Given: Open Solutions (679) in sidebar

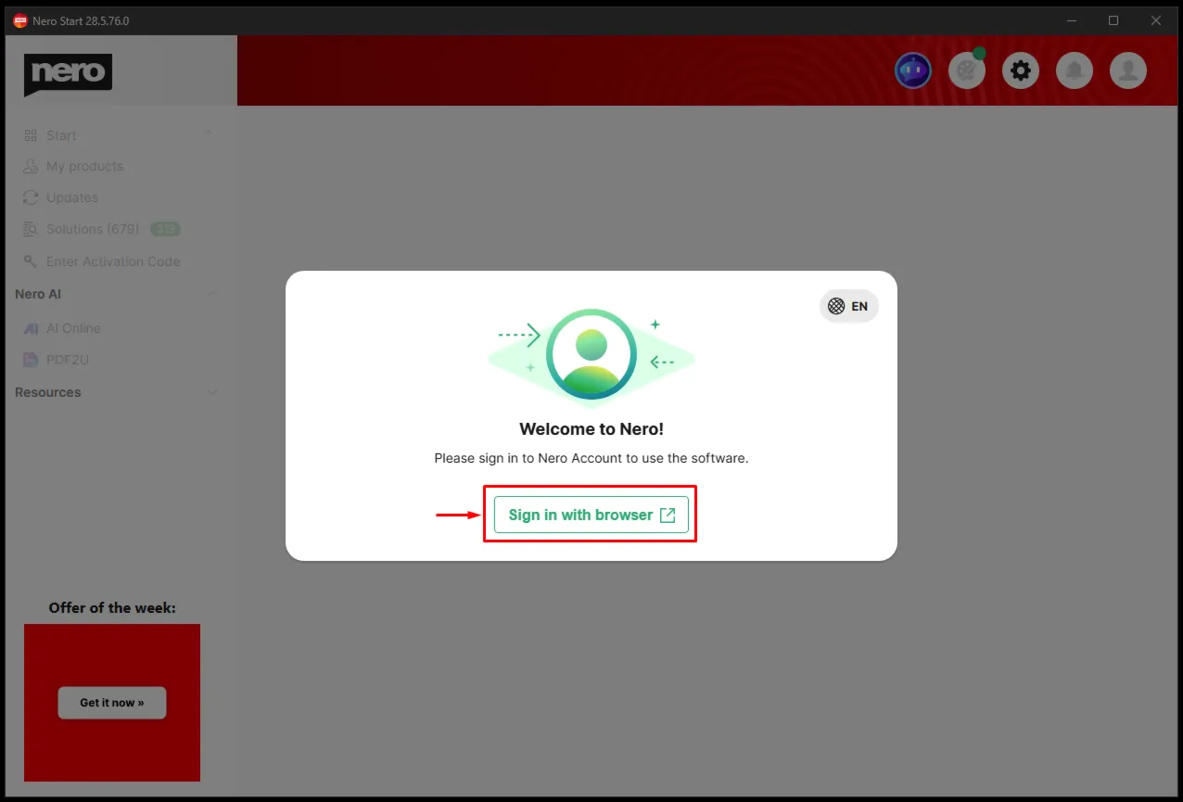Looking at the screenshot, I should click(93, 229).
